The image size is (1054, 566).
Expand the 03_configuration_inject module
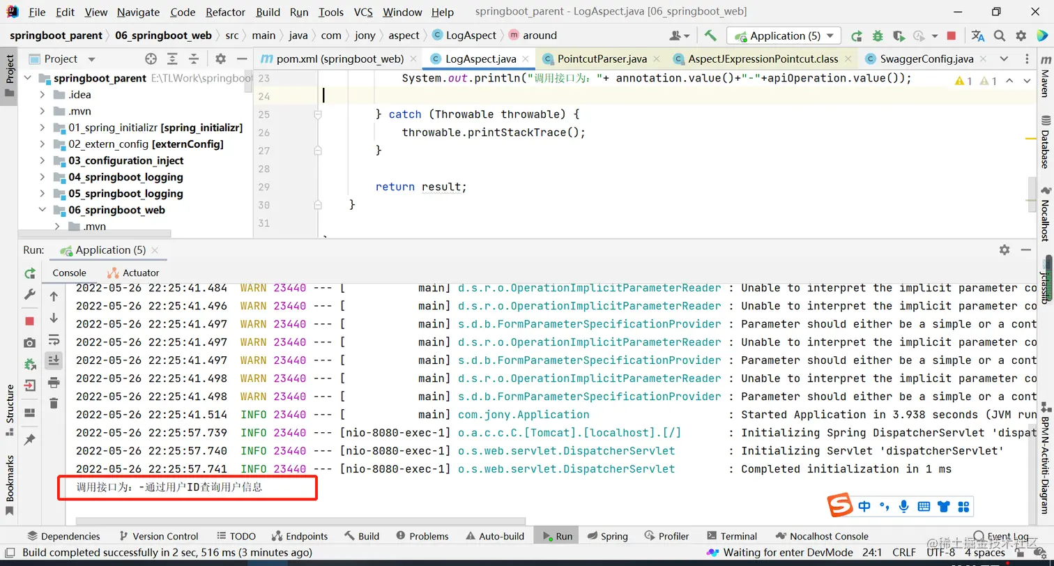[x=42, y=160]
